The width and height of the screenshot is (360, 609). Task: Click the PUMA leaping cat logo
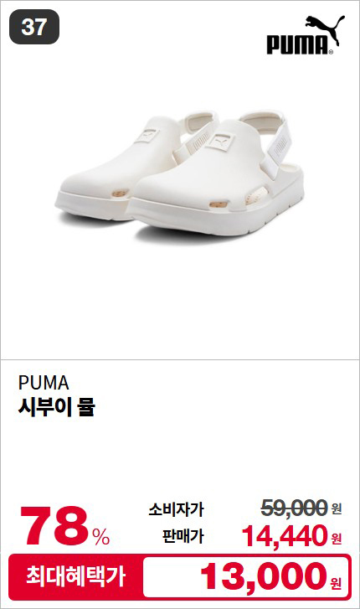pos(326,27)
